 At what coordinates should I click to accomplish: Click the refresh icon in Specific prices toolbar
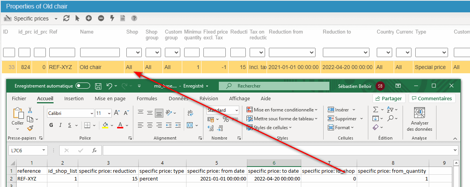[x=66, y=18]
